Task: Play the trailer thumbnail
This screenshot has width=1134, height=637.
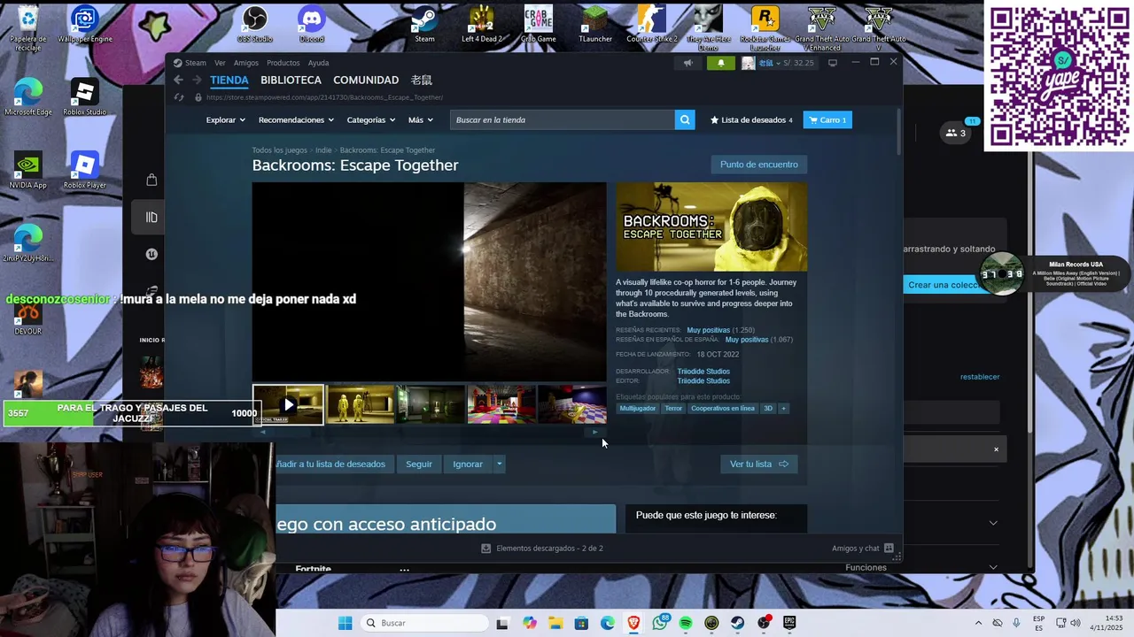Action: (x=288, y=404)
